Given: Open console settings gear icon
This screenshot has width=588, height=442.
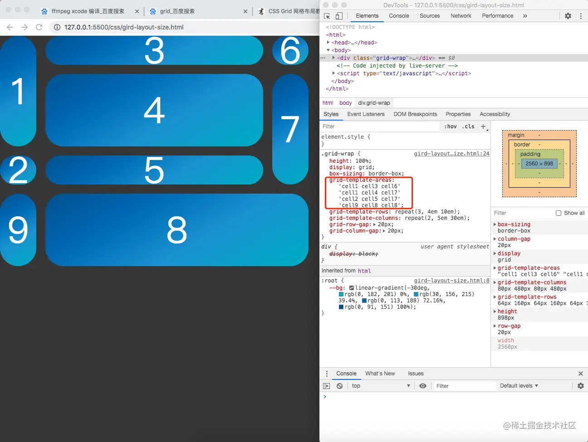Looking at the screenshot, I should click(x=581, y=386).
